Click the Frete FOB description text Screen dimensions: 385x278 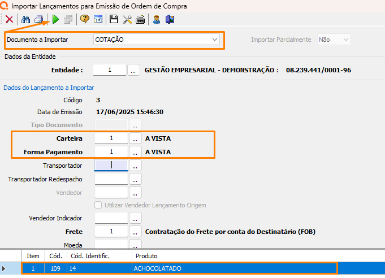pos(230,232)
